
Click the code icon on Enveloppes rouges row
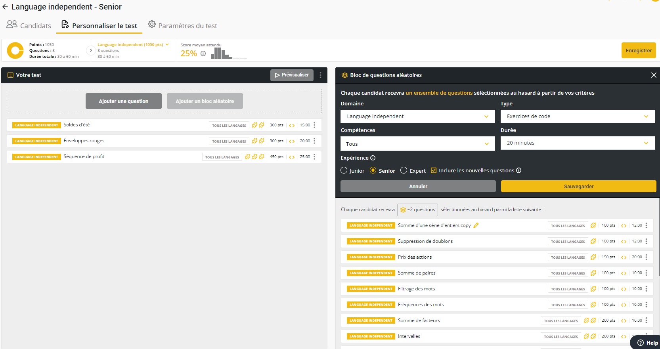pyautogui.click(x=292, y=141)
